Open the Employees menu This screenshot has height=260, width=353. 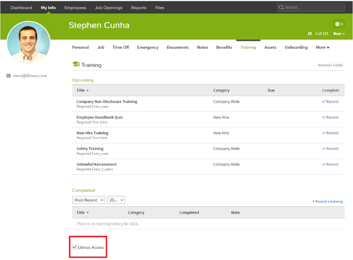pyautogui.click(x=75, y=8)
